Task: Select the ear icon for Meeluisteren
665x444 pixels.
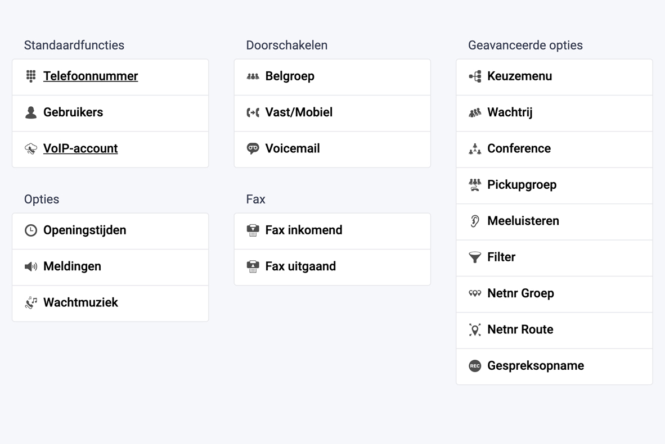Action: 474,221
